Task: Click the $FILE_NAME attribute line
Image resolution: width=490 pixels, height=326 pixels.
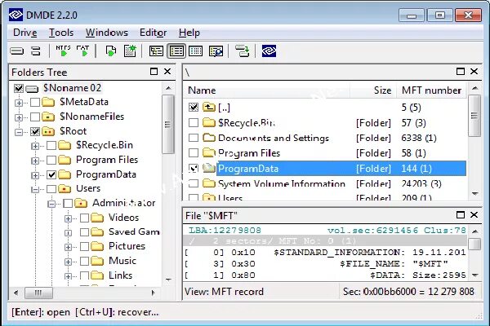Action: click(x=325, y=263)
